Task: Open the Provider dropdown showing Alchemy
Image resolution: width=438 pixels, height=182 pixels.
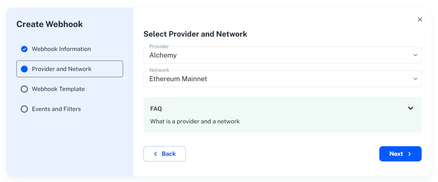Action: [x=282, y=55]
